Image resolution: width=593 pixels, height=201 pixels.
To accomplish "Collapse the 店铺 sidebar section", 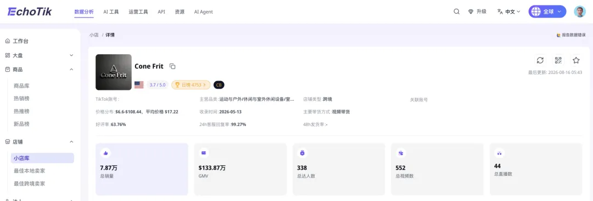I will tap(71, 142).
